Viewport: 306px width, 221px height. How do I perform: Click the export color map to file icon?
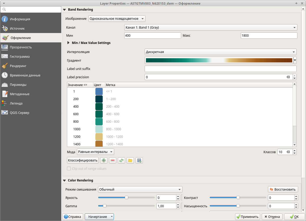point(139,160)
